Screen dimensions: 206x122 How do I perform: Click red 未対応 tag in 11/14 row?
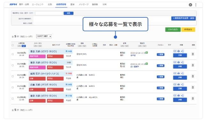pos(55,67)
